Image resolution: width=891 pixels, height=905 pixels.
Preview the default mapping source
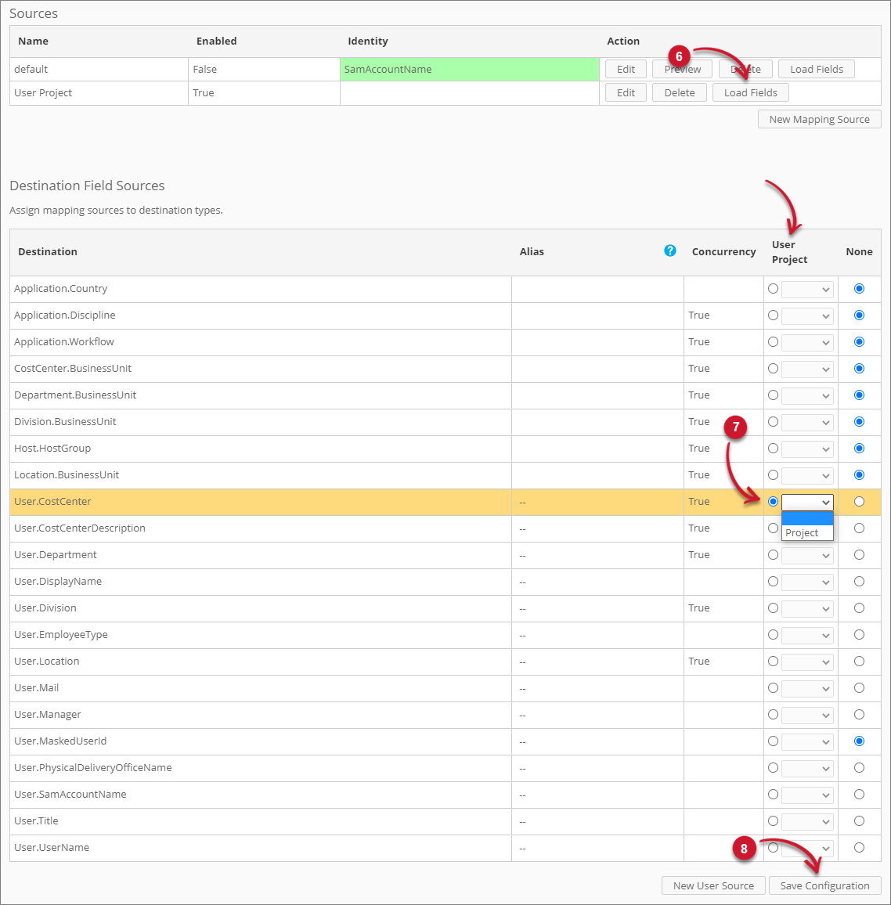click(681, 69)
